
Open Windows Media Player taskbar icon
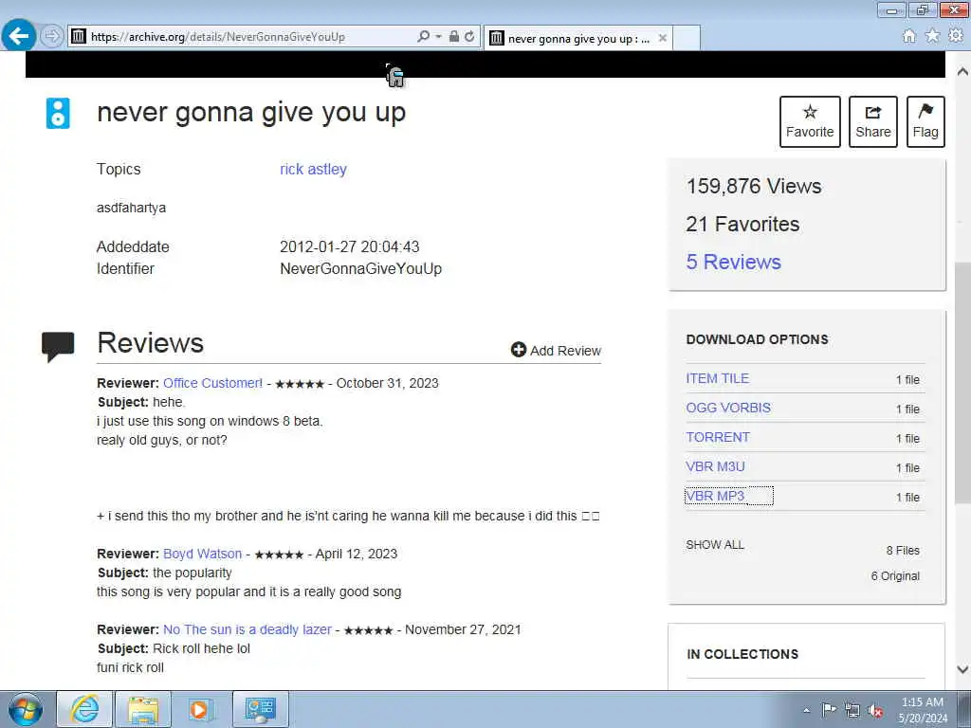200,709
